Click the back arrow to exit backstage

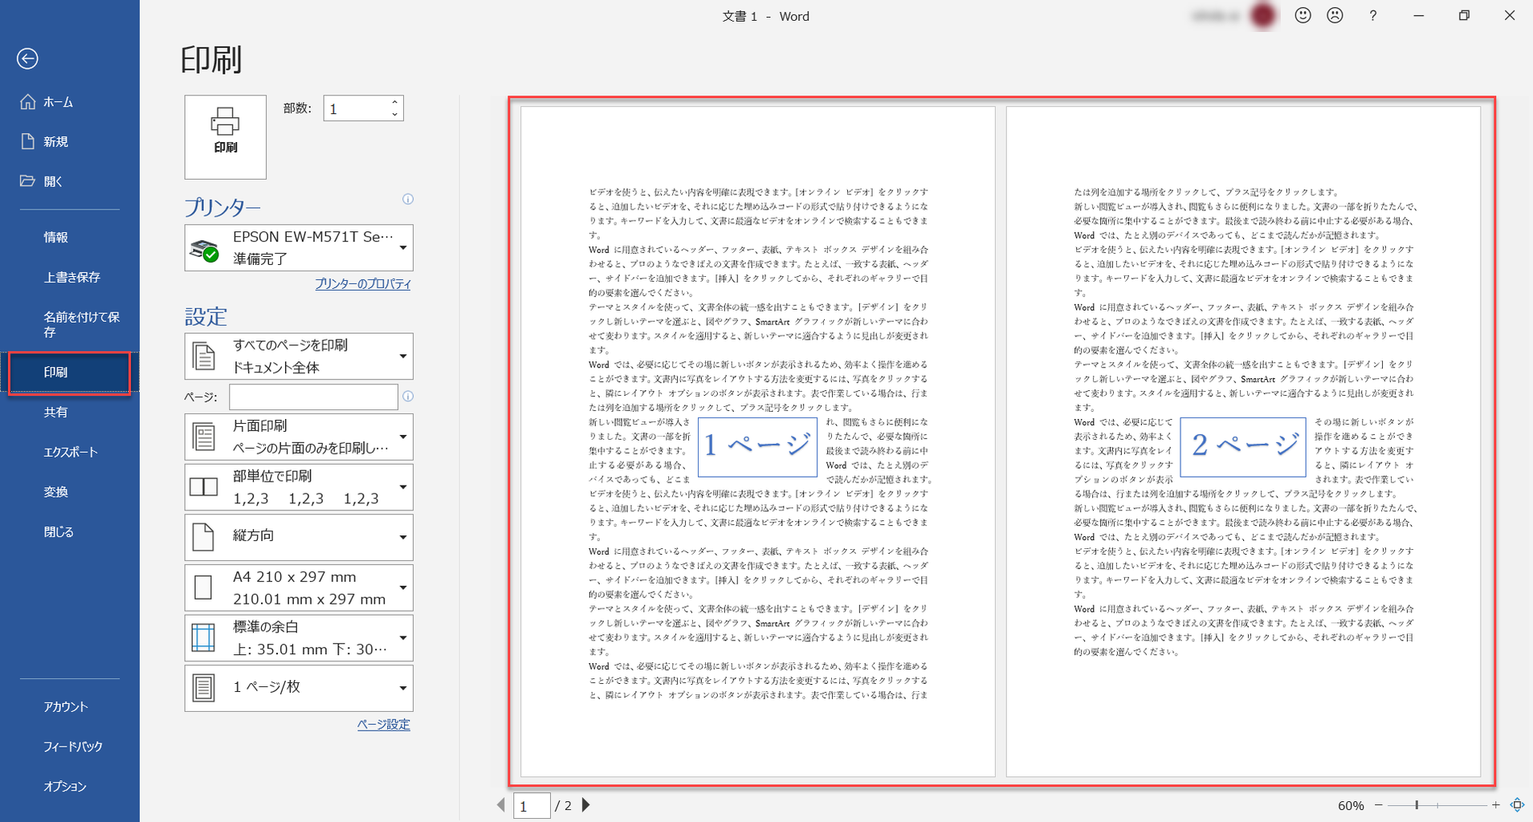27,59
